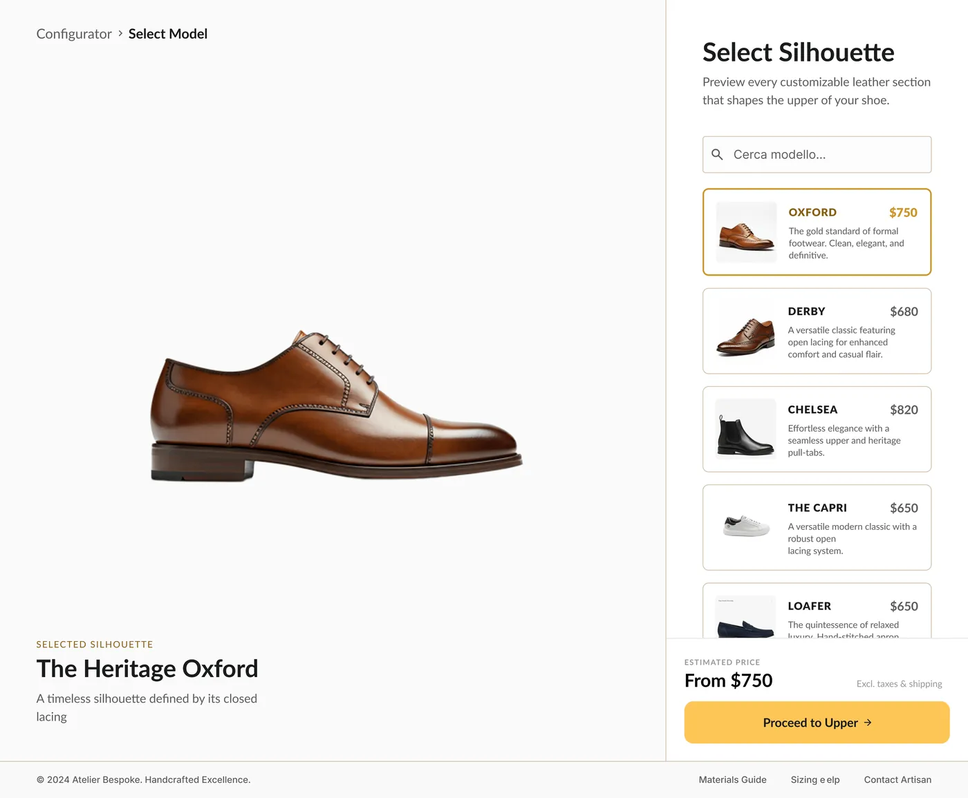Screen dimensions: 968x798
Task: Select the Loafer shoe thumbnail
Action: tap(745, 616)
